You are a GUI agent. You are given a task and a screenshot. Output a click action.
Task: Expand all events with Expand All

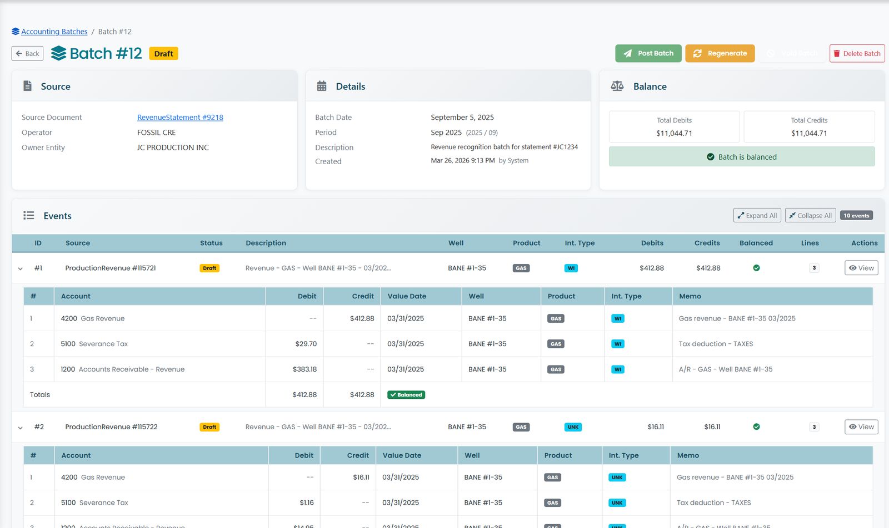757,215
